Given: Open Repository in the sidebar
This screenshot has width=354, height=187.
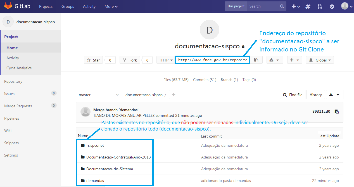Looking at the screenshot, I should coord(13,81).
